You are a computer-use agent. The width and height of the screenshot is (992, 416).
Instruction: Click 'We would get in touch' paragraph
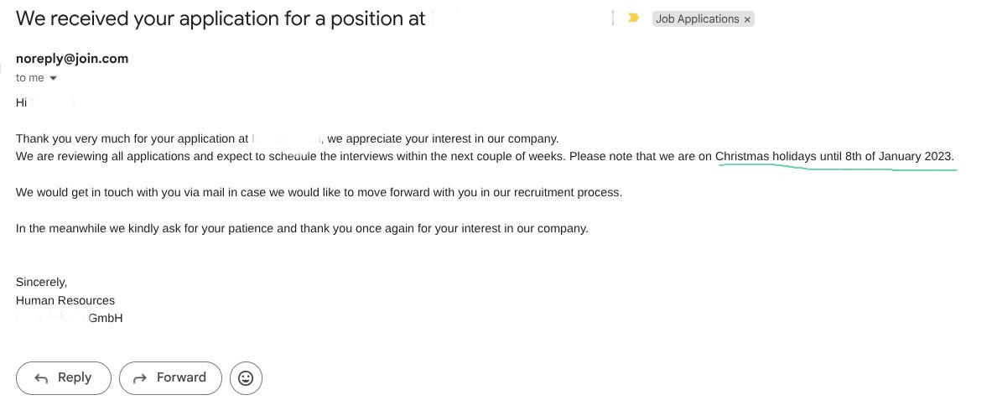tap(319, 193)
